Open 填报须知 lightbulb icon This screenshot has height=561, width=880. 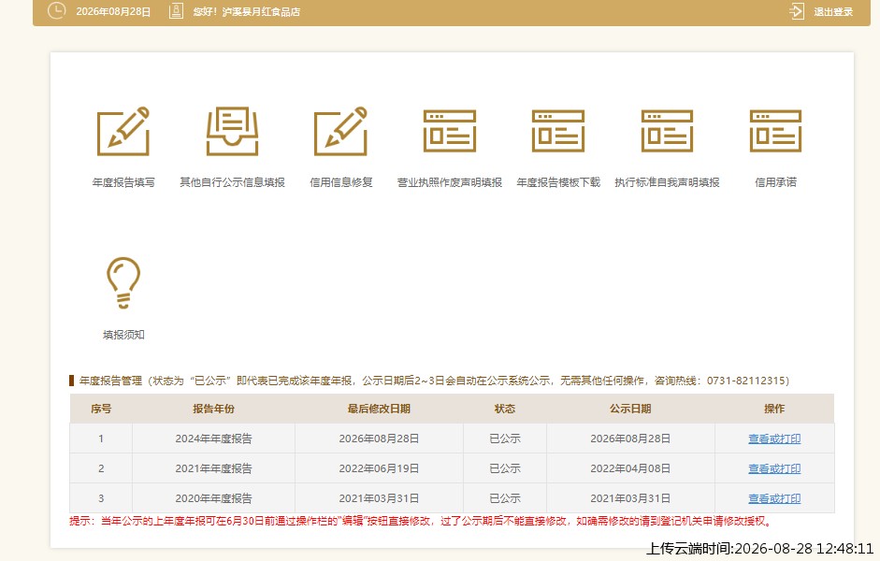click(x=123, y=282)
